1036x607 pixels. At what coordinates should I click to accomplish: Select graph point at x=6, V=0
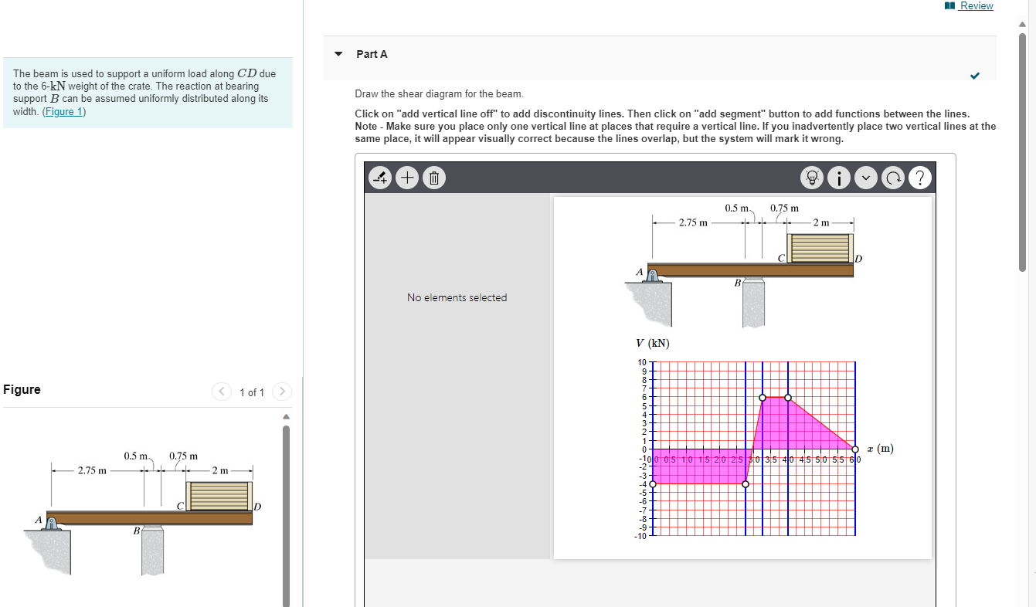pyautogui.click(x=855, y=449)
